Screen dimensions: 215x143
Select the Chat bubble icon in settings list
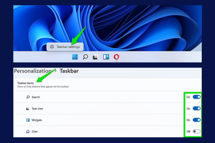(28, 132)
